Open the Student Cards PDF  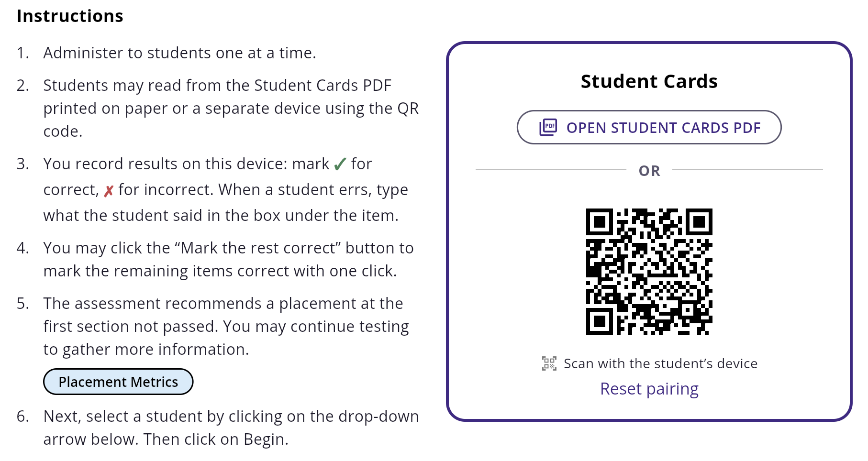pyautogui.click(x=649, y=127)
